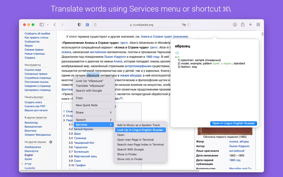Select Look Up "образцов" menu item
This screenshot has height=177, width=283.
coord(94,81)
